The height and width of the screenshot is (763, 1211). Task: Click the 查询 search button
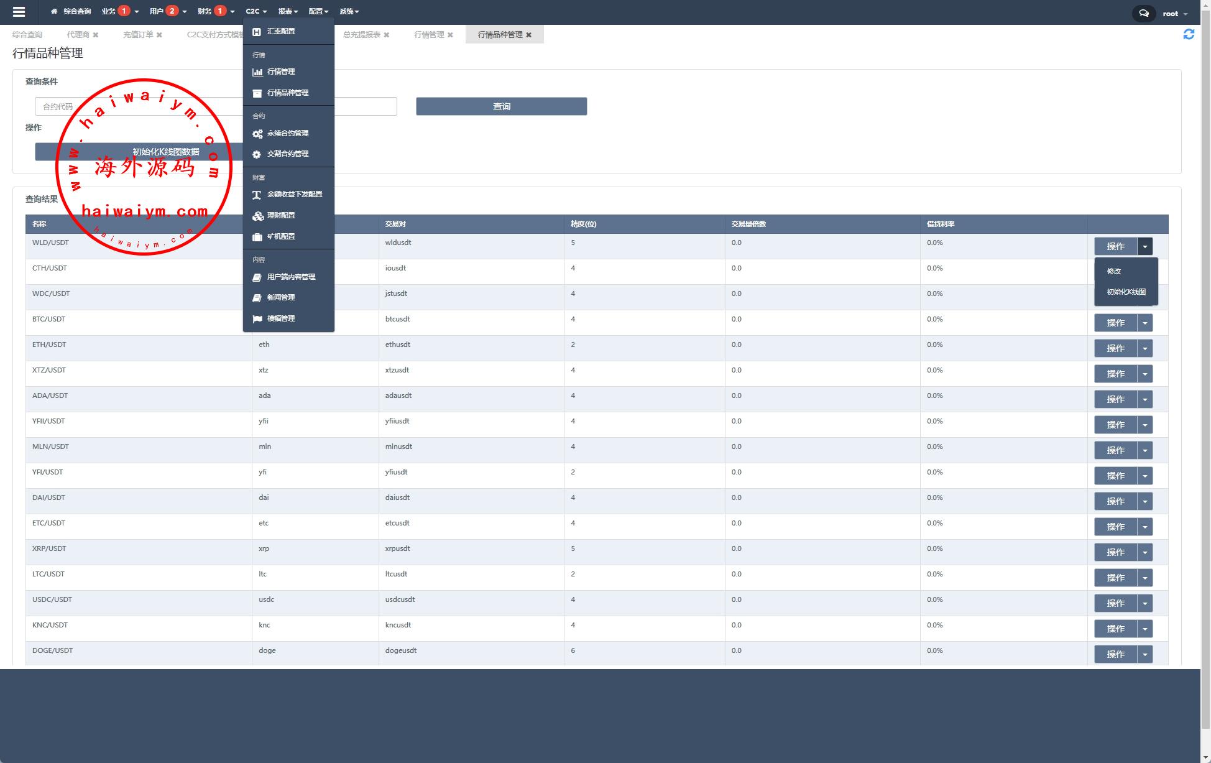pos(501,106)
